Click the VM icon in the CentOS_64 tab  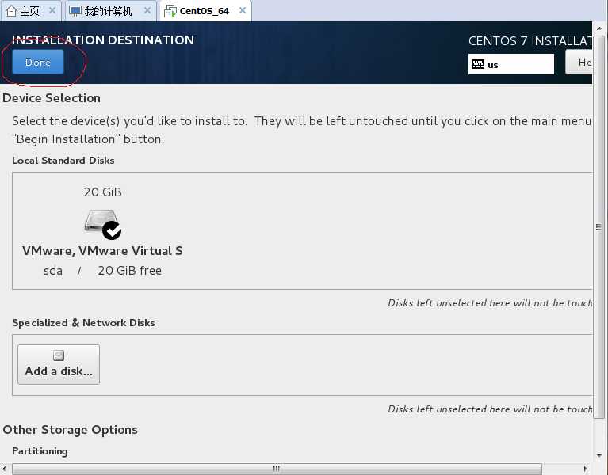point(170,12)
